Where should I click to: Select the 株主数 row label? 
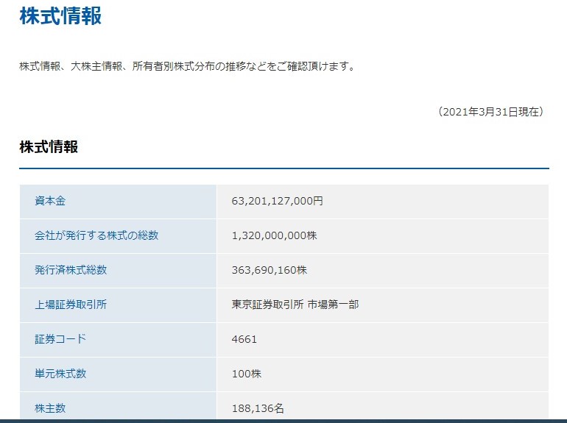tap(50, 408)
